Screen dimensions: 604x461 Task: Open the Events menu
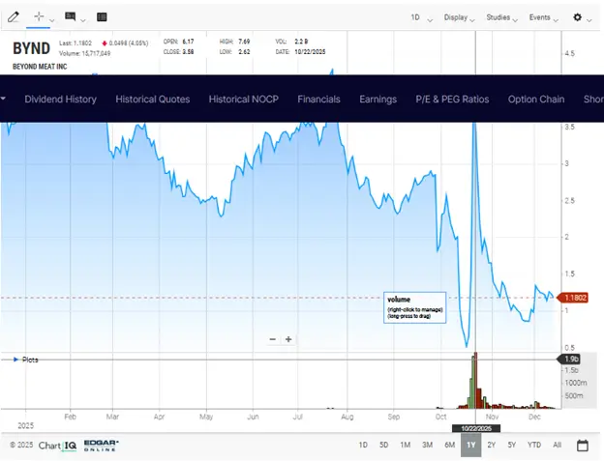pyautogui.click(x=544, y=17)
